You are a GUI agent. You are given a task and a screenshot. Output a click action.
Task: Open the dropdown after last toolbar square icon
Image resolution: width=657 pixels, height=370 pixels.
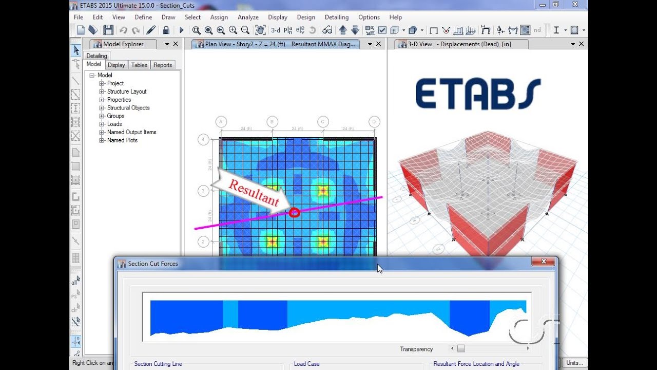[x=584, y=30]
